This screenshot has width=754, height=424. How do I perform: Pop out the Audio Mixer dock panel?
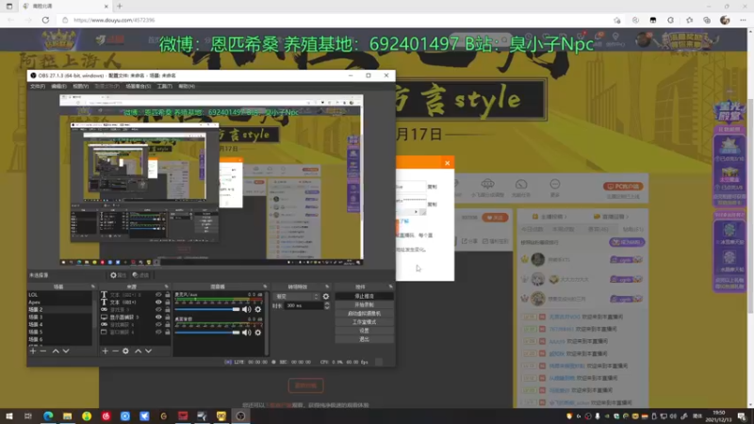click(x=265, y=286)
